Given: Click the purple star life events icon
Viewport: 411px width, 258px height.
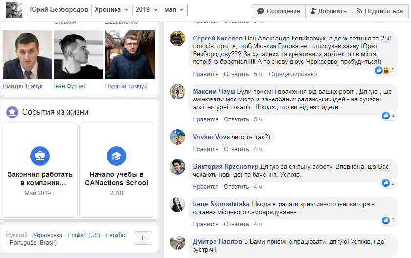Looking at the screenshot, I should pos(12,112).
